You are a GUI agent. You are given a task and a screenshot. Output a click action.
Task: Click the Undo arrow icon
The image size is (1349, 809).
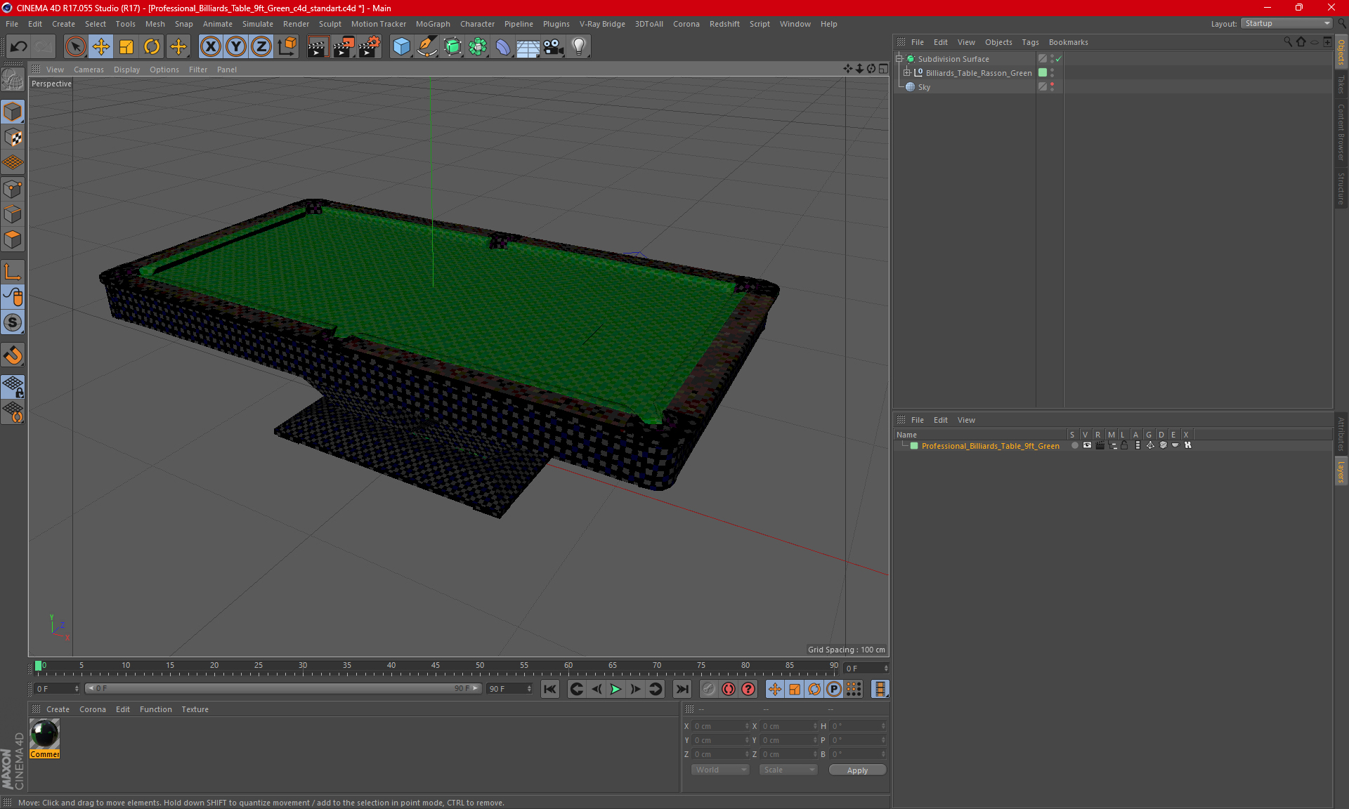click(19, 47)
